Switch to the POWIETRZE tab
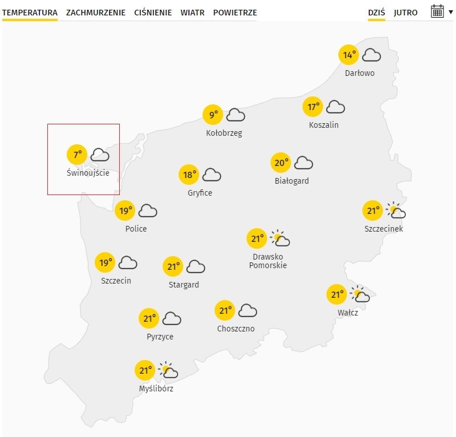 (x=235, y=13)
